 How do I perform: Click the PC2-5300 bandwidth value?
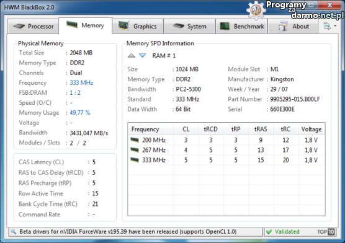click(x=188, y=89)
